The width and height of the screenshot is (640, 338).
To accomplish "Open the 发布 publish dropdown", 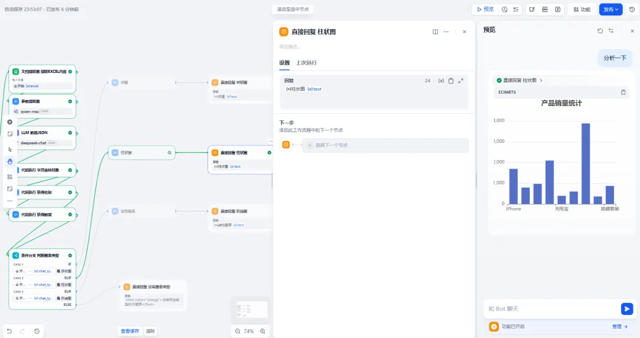I will [610, 9].
